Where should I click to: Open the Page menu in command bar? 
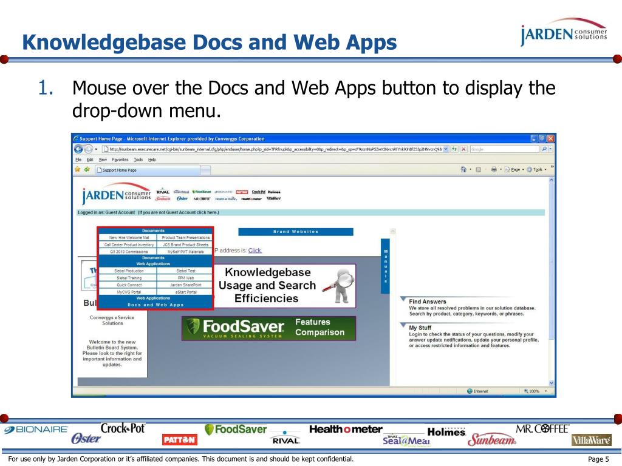click(x=514, y=170)
